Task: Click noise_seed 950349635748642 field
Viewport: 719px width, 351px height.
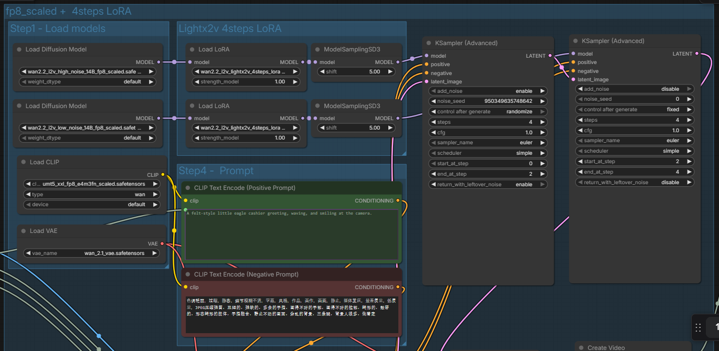Action: pos(488,101)
